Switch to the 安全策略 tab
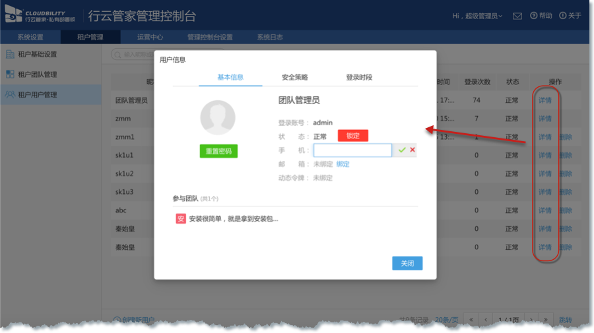 294,77
